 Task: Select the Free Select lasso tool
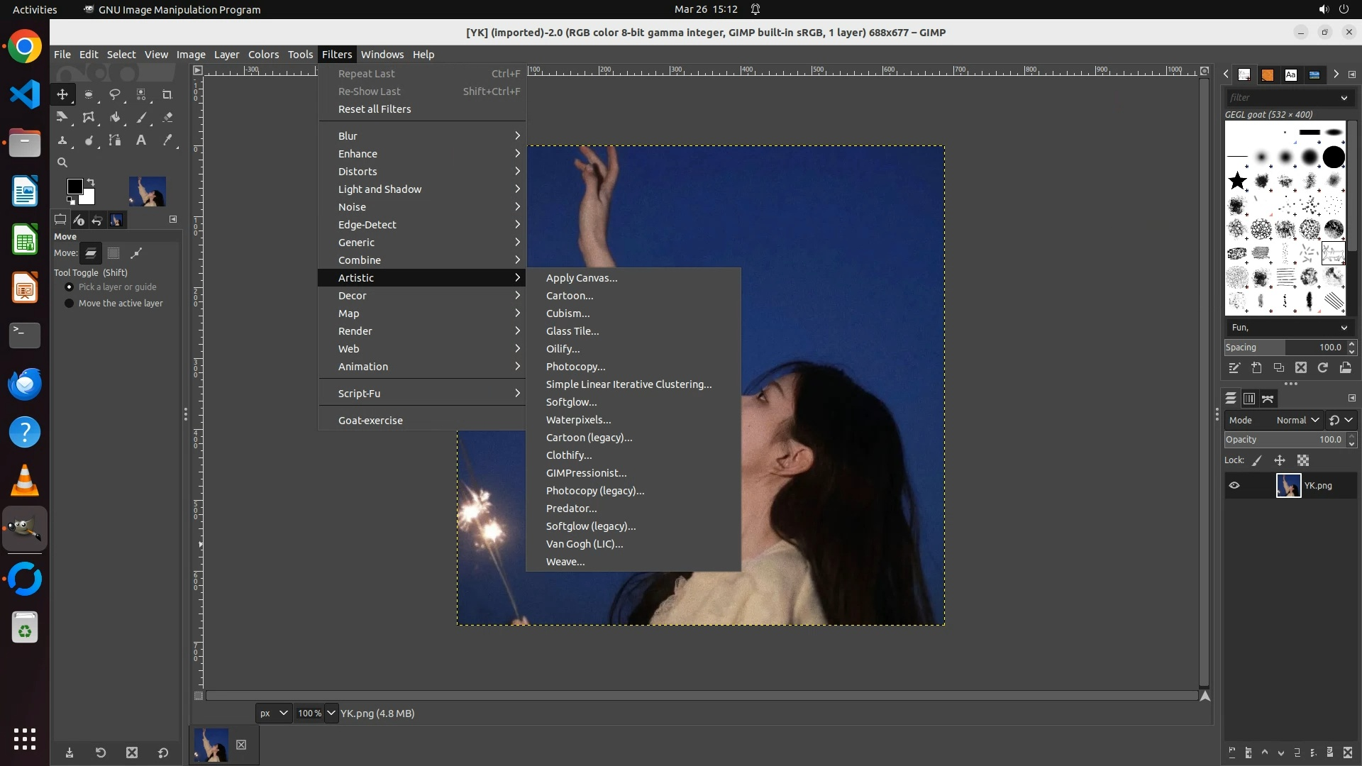pos(114,94)
